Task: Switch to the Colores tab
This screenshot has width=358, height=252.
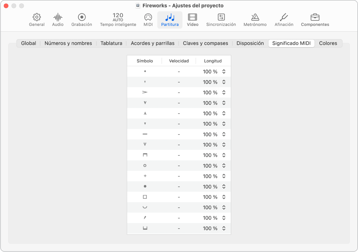Action: (x=328, y=43)
